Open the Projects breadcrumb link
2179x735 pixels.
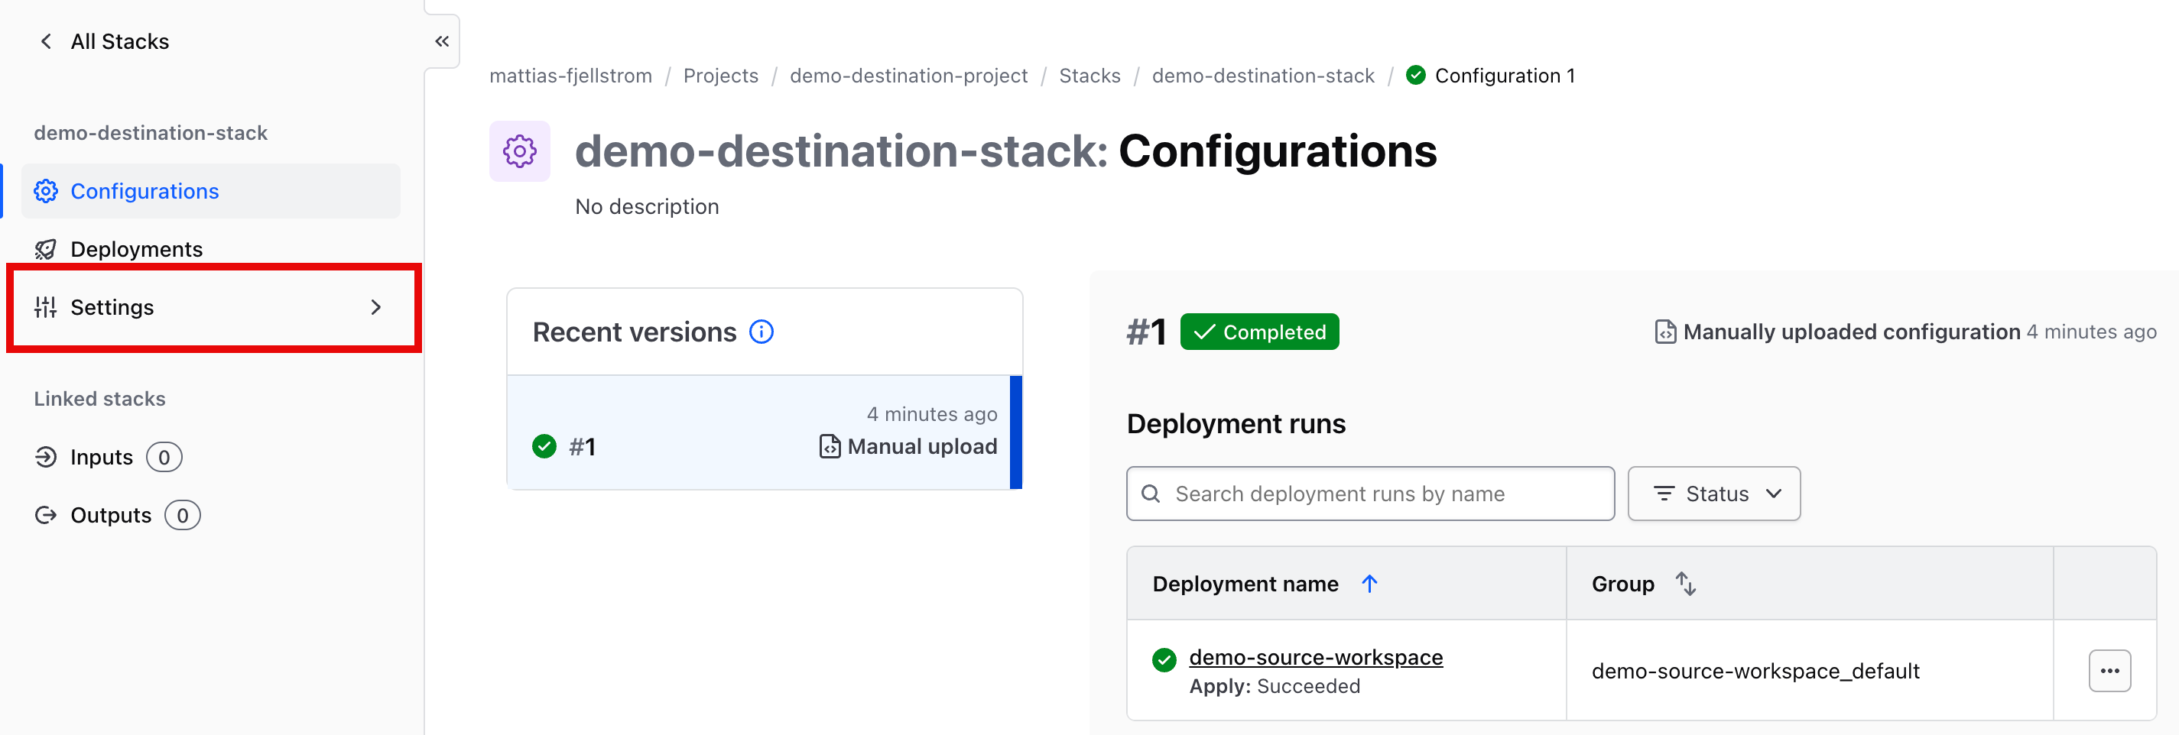[721, 75]
